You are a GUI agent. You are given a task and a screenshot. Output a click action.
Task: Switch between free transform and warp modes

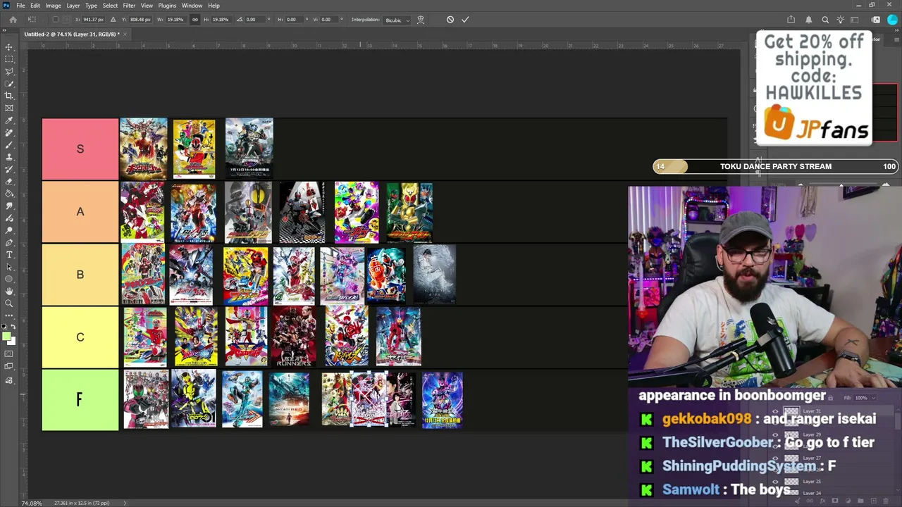coord(421,20)
